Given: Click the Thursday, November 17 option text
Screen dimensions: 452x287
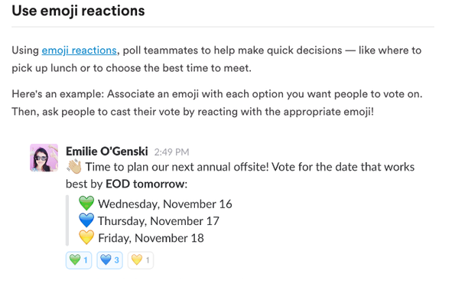Looking at the screenshot, I should [158, 221].
